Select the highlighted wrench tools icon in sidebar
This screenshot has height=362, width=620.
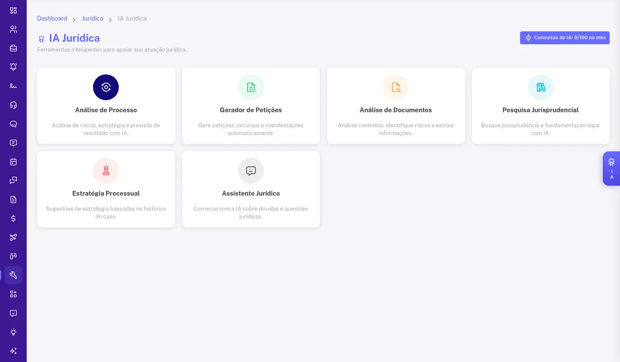click(13, 275)
